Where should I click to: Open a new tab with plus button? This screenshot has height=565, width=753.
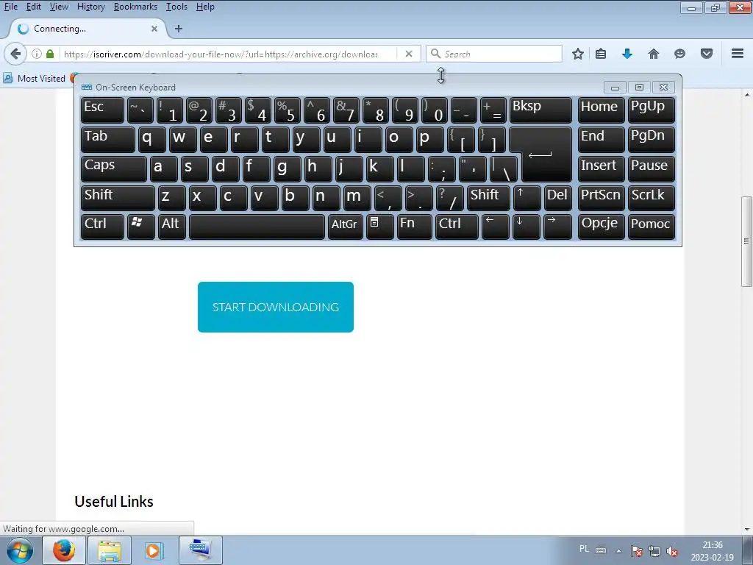179,29
